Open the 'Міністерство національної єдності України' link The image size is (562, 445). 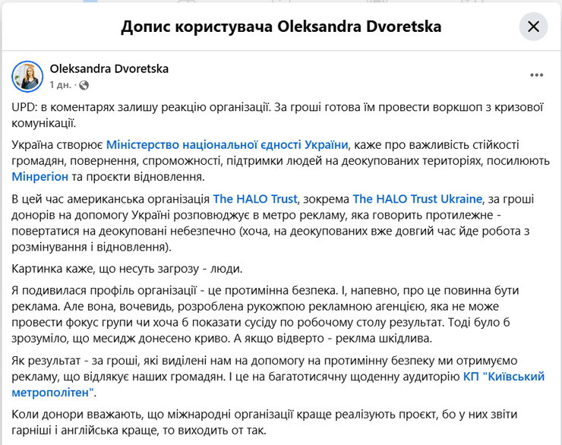pos(227,145)
